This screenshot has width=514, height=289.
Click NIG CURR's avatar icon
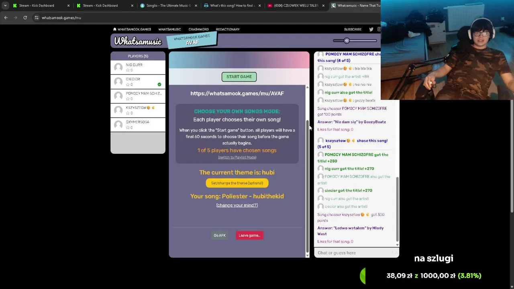pyautogui.click(x=118, y=67)
